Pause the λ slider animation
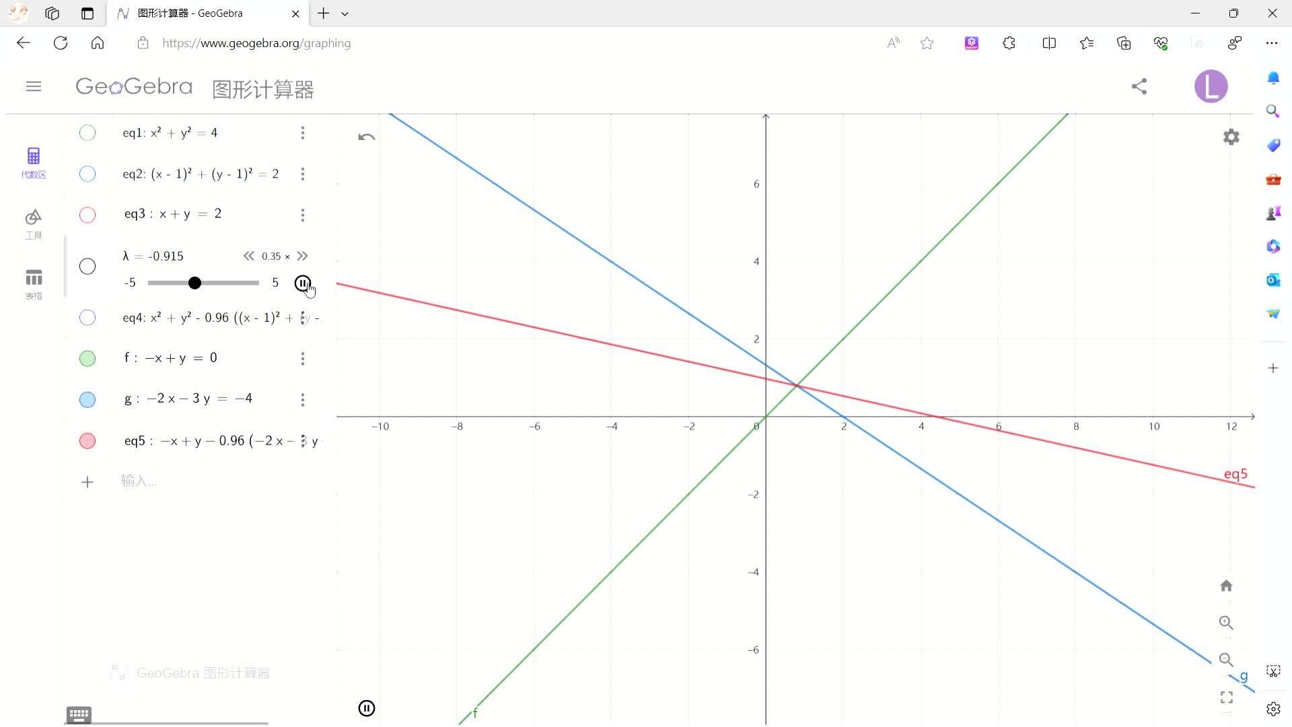Viewport: 1292px width, 727px height. [302, 283]
